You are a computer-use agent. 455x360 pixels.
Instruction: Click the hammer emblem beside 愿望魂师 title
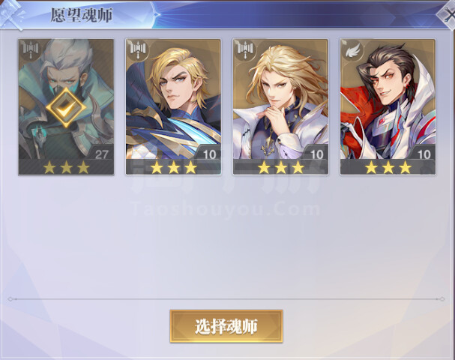[x=11, y=15]
